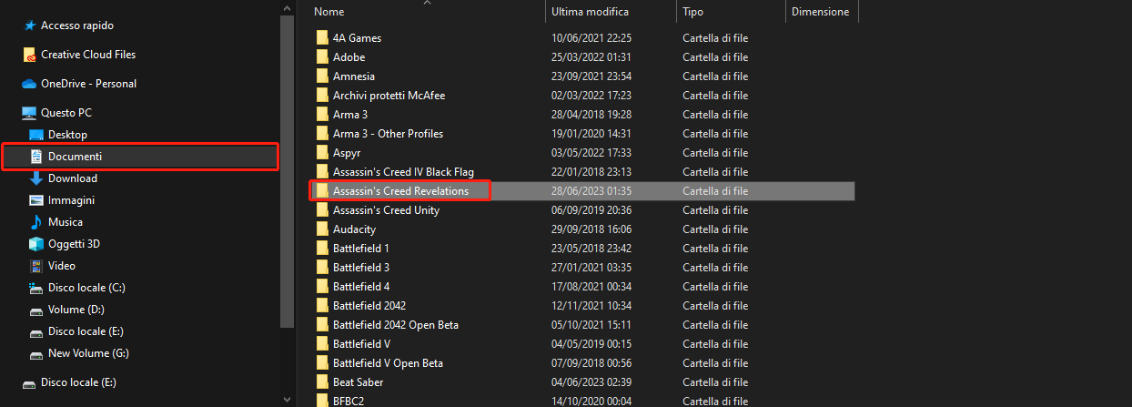Select the bottom Disco locale (E:) entry
This screenshot has width=1132, height=407.
(x=78, y=382)
